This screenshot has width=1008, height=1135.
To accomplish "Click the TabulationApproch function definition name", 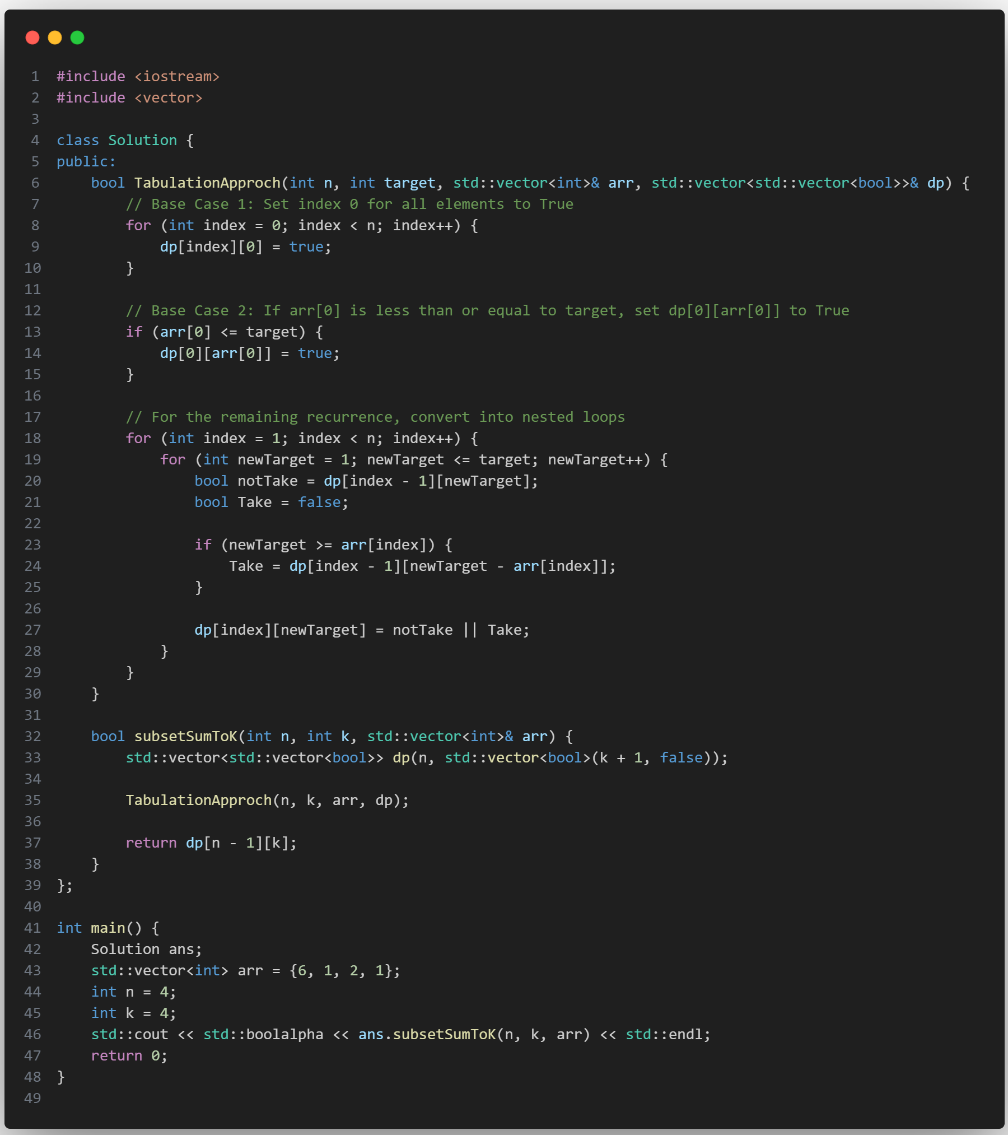I will click(207, 183).
